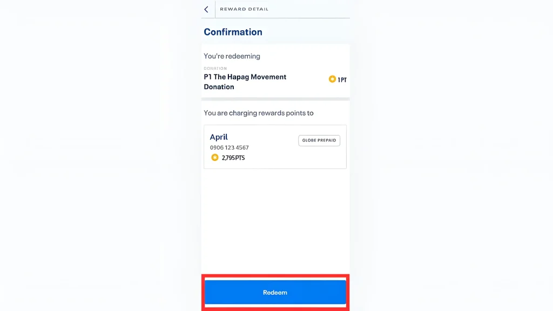Tap the highlighted Redeem area at bottom
Viewport: 553px width, 311px height.
click(275, 292)
